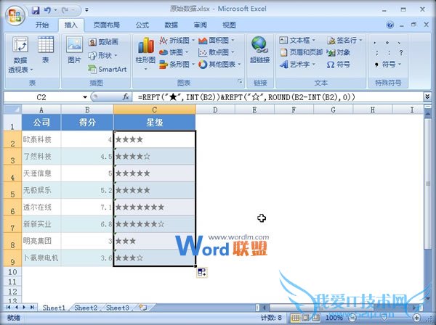
Task: Insert a signature line (签名行)
Action: [x=344, y=41]
